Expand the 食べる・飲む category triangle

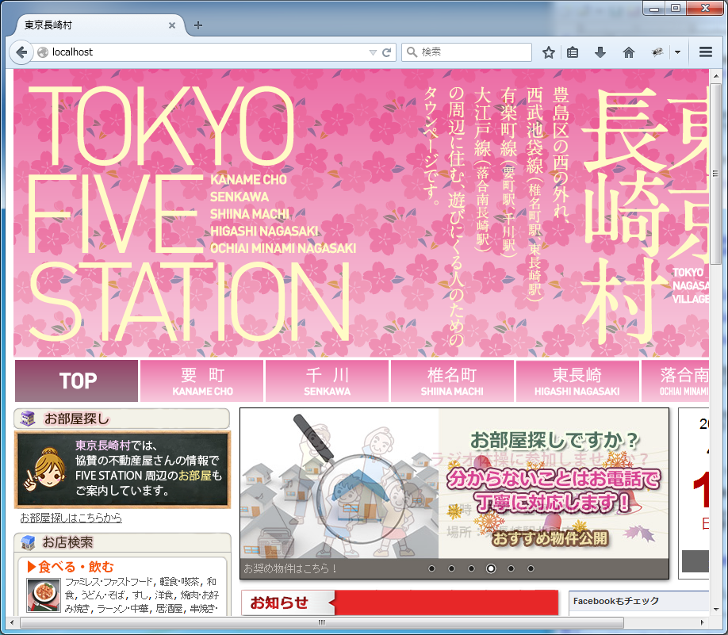[32, 566]
